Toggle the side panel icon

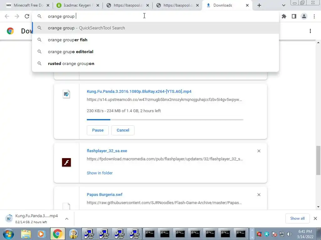point(294,16)
